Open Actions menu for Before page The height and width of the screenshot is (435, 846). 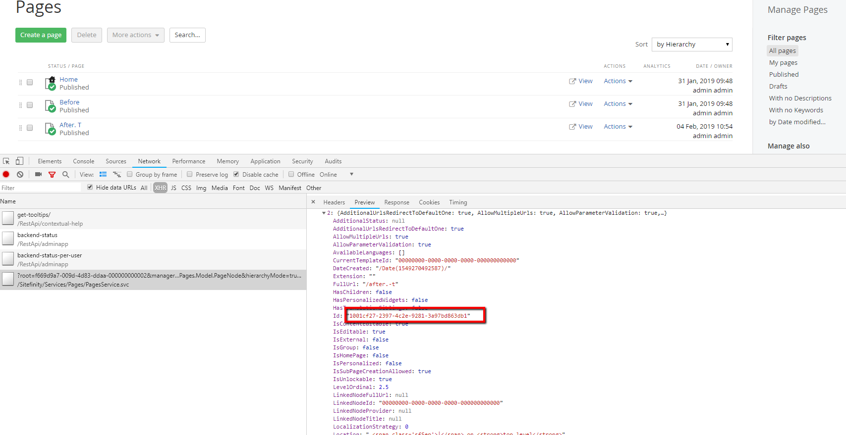(x=618, y=104)
